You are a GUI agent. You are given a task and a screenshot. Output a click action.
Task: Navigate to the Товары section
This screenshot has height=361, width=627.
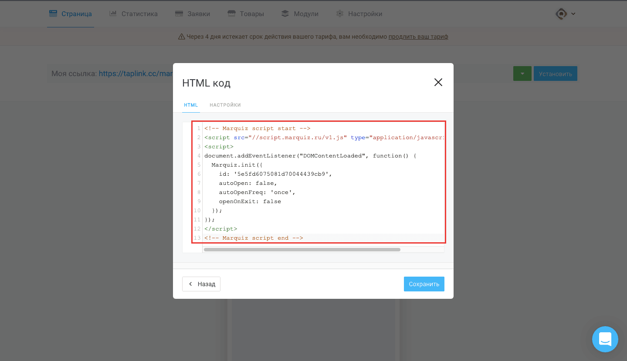(246, 14)
